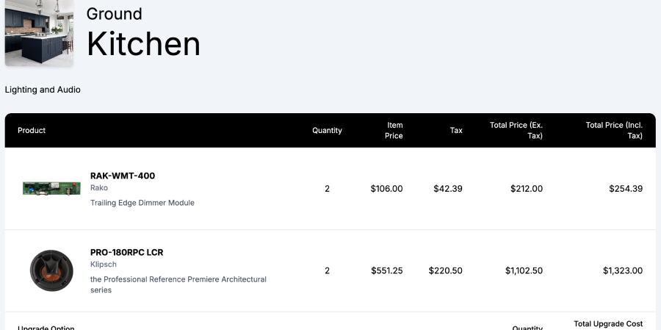Viewport: 661px width, 330px height.
Task: Click the Ground floor label
Action: (x=115, y=14)
